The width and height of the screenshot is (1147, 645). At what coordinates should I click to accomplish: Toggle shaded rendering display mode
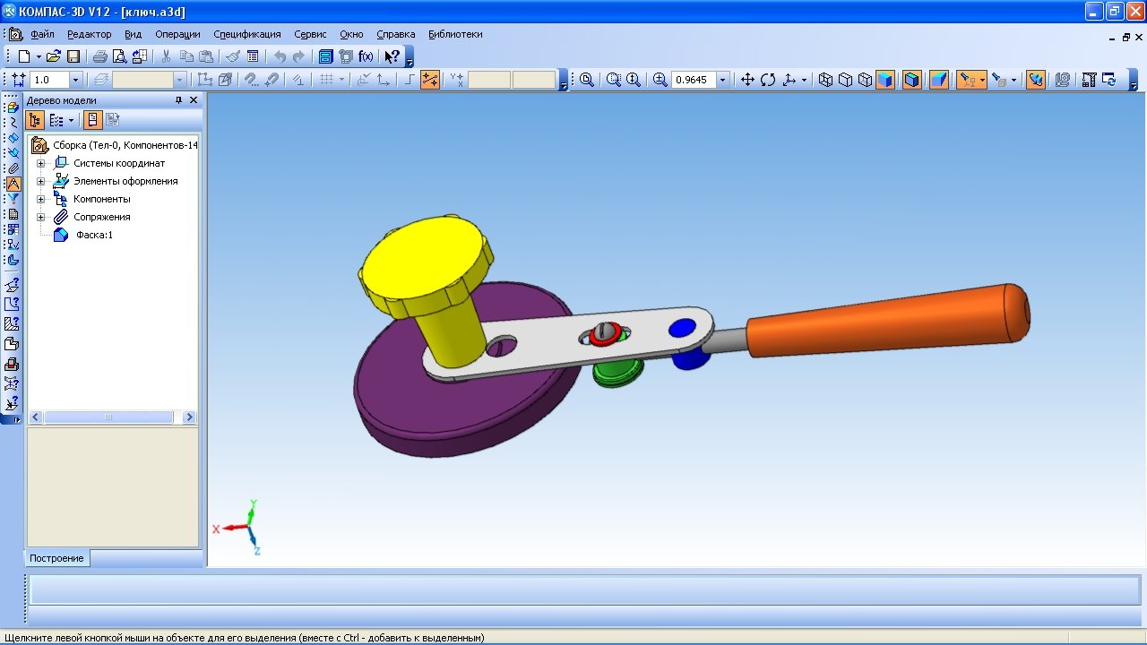coord(884,80)
